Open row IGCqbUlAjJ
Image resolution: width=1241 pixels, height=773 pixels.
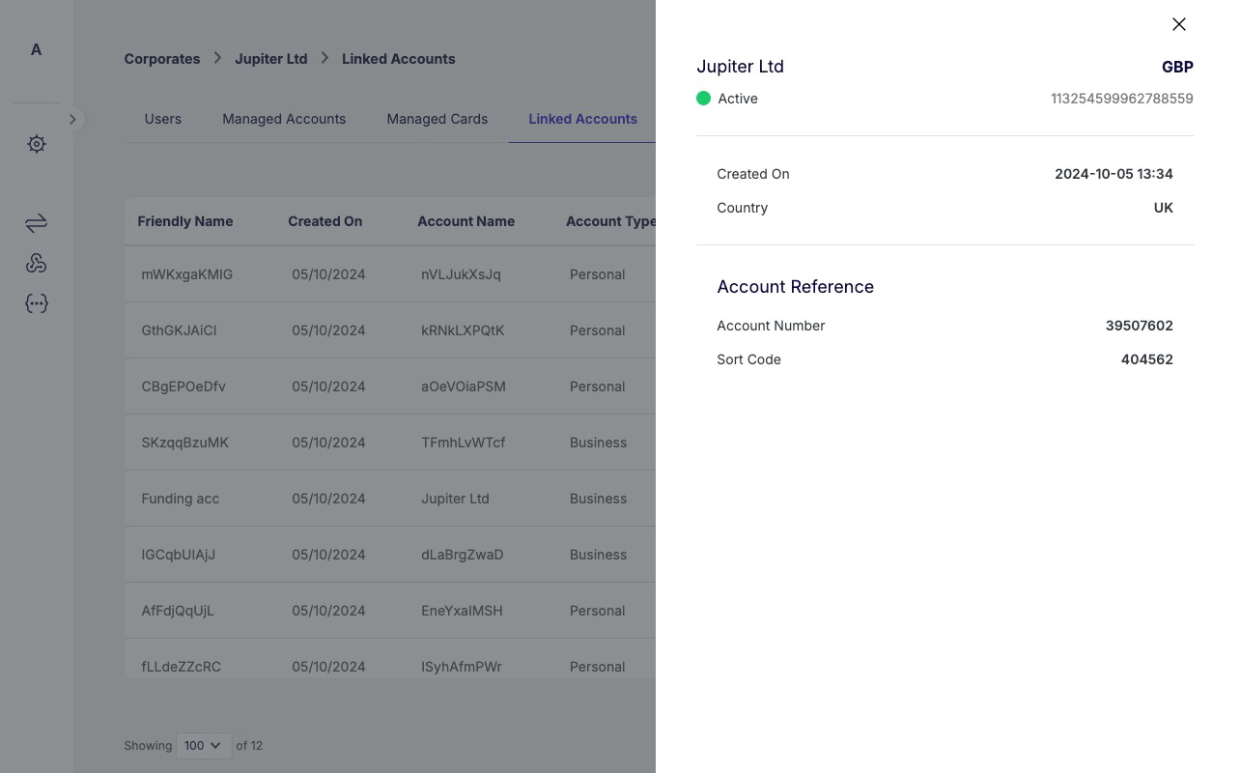(x=390, y=555)
